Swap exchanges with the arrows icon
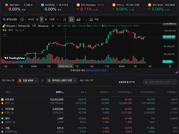Image resolution: width=179 pixels, height=134 pixels. [42, 80]
